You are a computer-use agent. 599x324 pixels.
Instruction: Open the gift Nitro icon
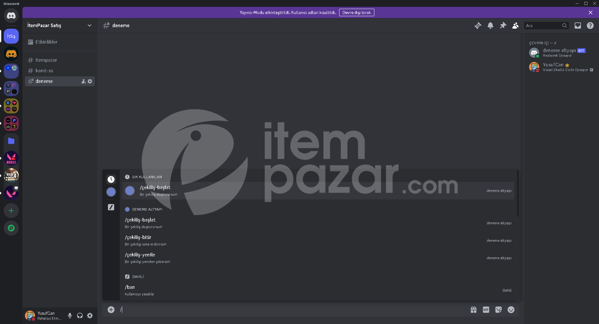point(474,310)
